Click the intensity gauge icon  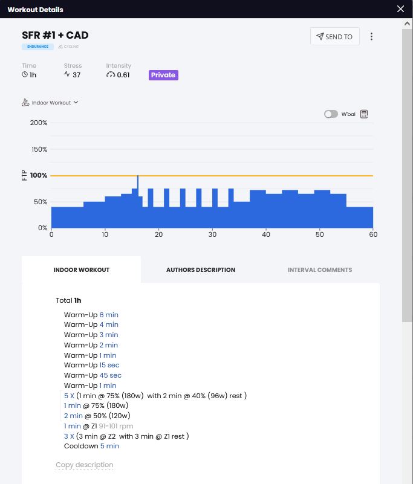[x=110, y=75]
